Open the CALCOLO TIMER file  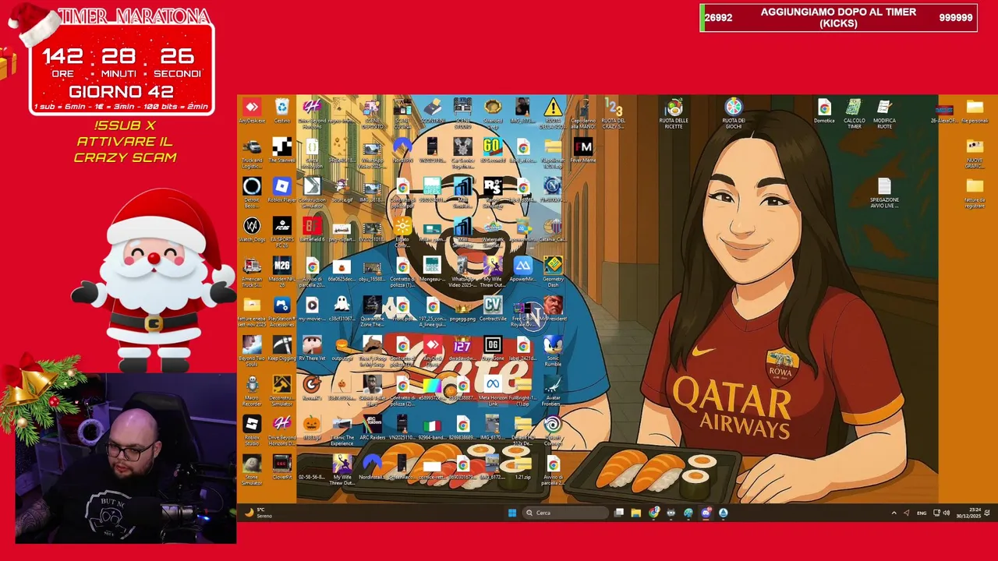(854, 113)
